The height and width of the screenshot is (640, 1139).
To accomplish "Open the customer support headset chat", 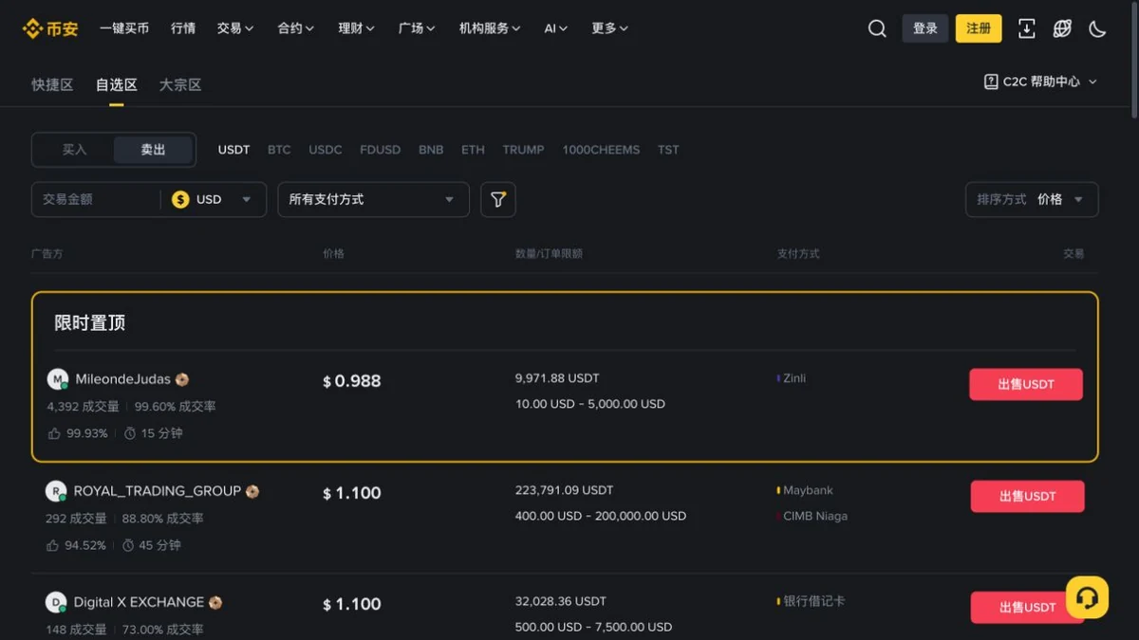I will (1087, 598).
